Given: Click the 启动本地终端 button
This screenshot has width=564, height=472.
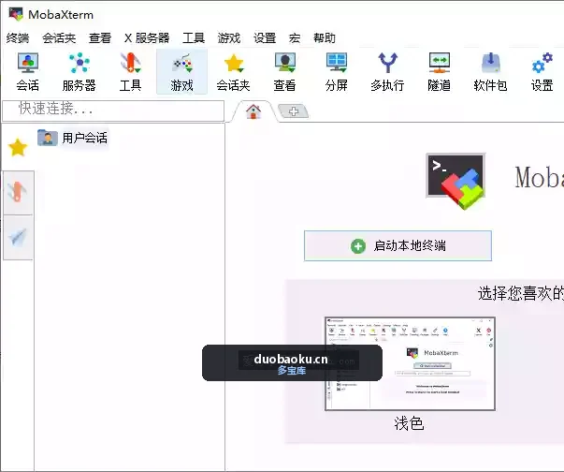Looking at the screenshot, I should tap(398, 246).
